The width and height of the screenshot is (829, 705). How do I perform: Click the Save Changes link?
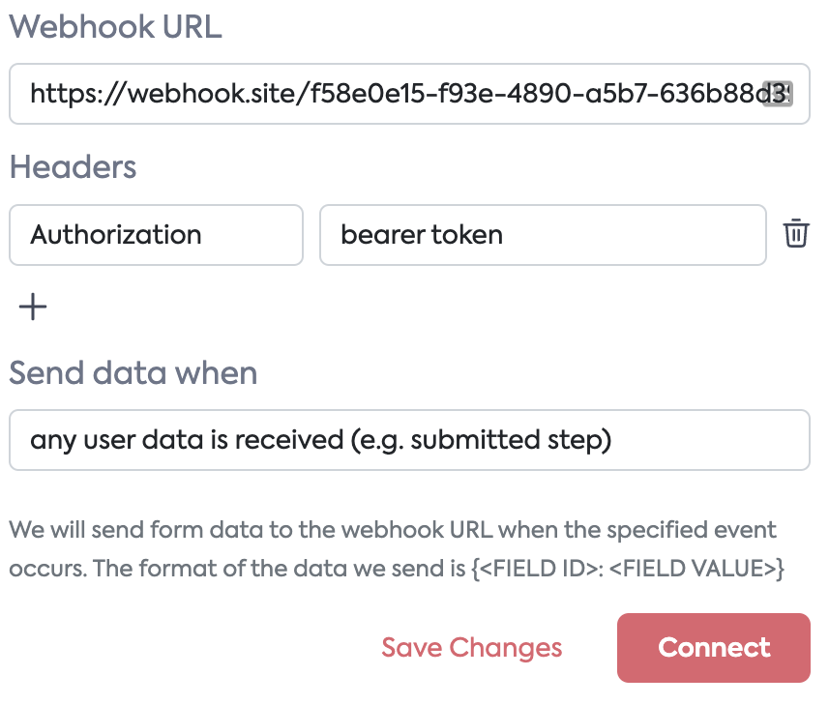(471, 647)
